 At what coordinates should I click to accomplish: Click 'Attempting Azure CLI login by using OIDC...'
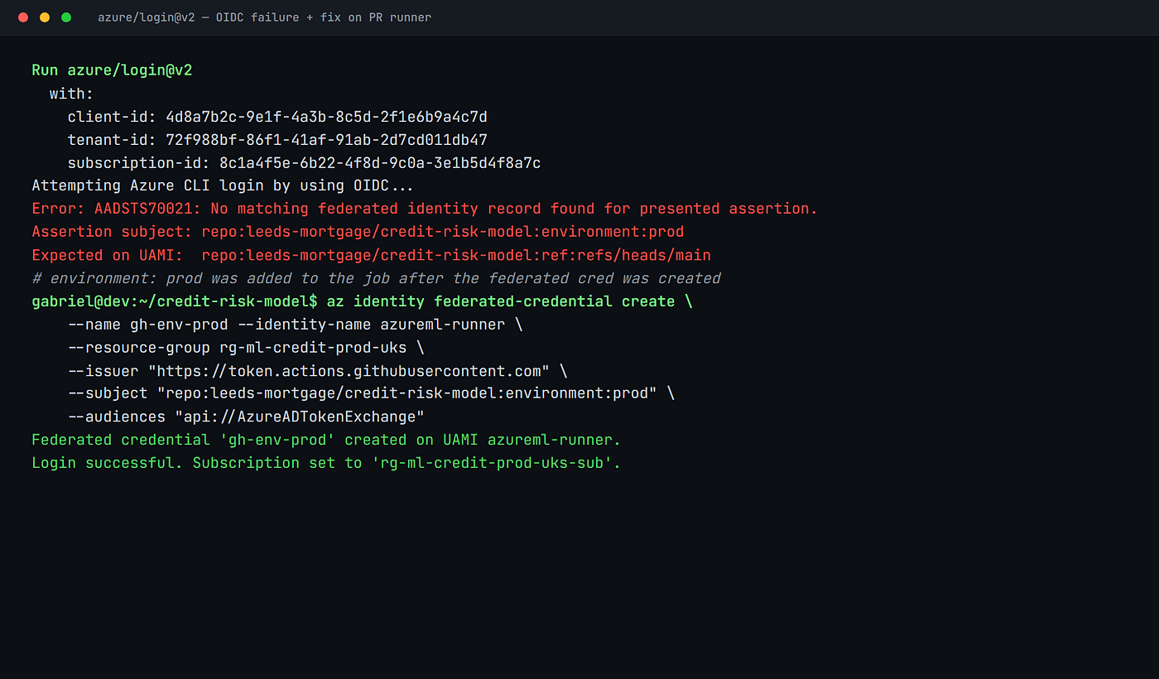(x=223, y=186)
